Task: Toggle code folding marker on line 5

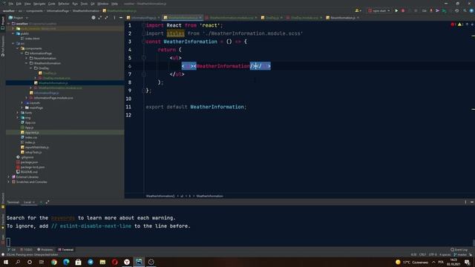Action: (143, 58)
